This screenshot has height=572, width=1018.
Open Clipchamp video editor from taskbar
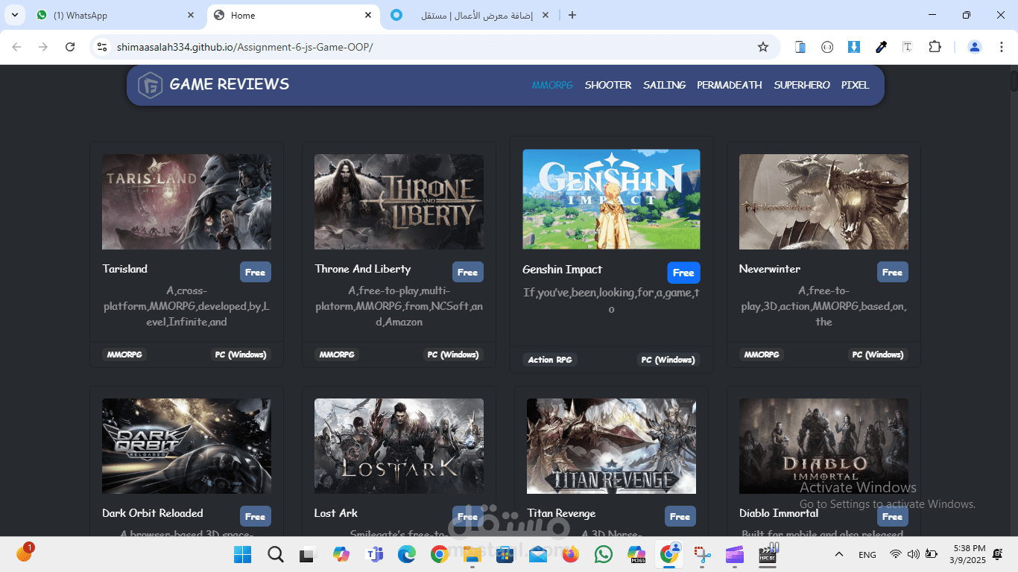(x=735, y=554)
